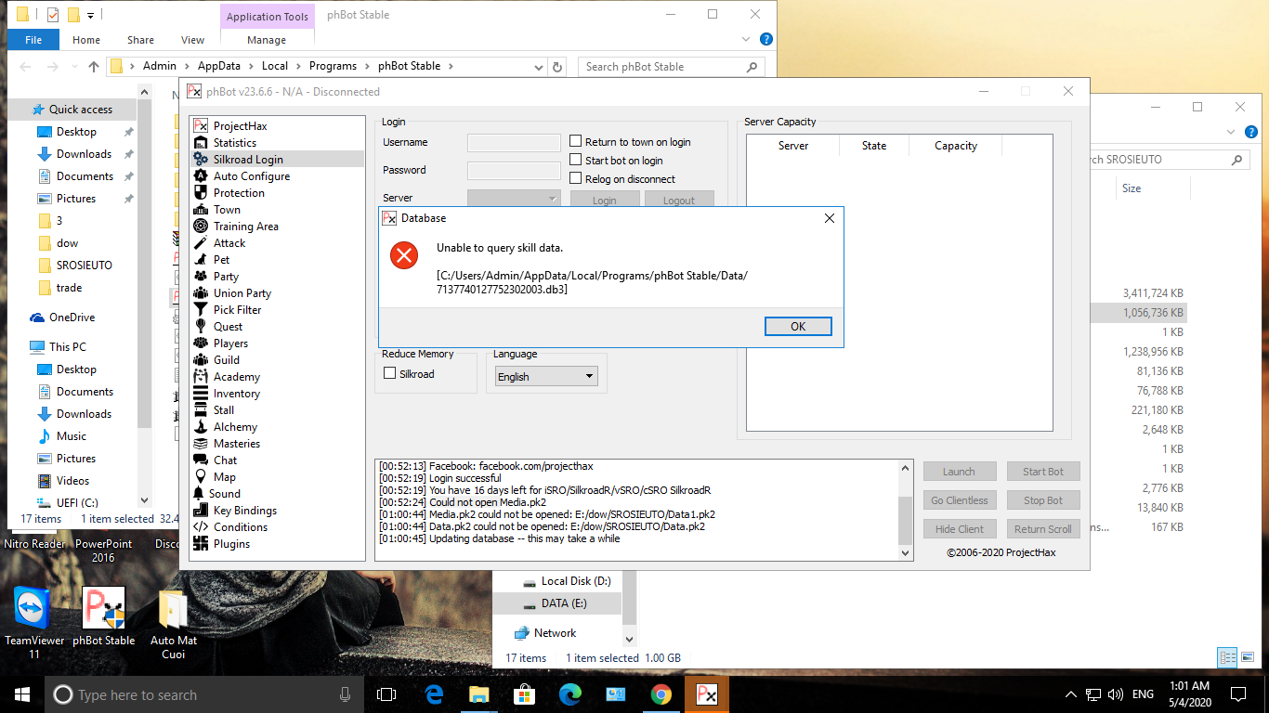
Task: Select the Protection shield icon
Action: tap(200, 193)
